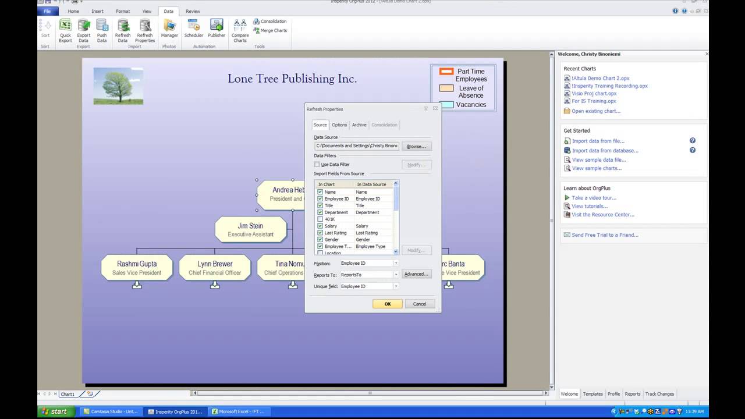Choose Consolidation in the Tools group
745x419 pixels.
pyautogui.click(x=270, y=22)
